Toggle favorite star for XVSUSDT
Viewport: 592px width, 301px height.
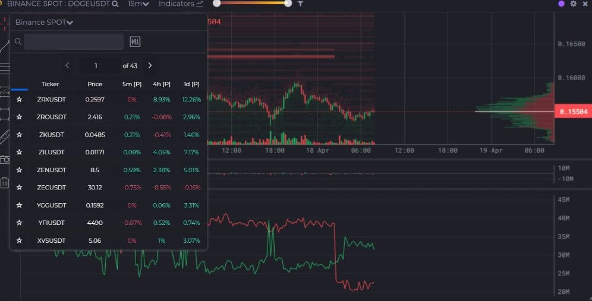(19, 240)
